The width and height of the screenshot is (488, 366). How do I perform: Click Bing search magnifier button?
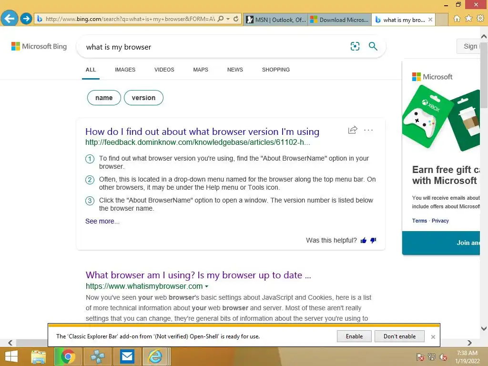click(x=373, y=46)
